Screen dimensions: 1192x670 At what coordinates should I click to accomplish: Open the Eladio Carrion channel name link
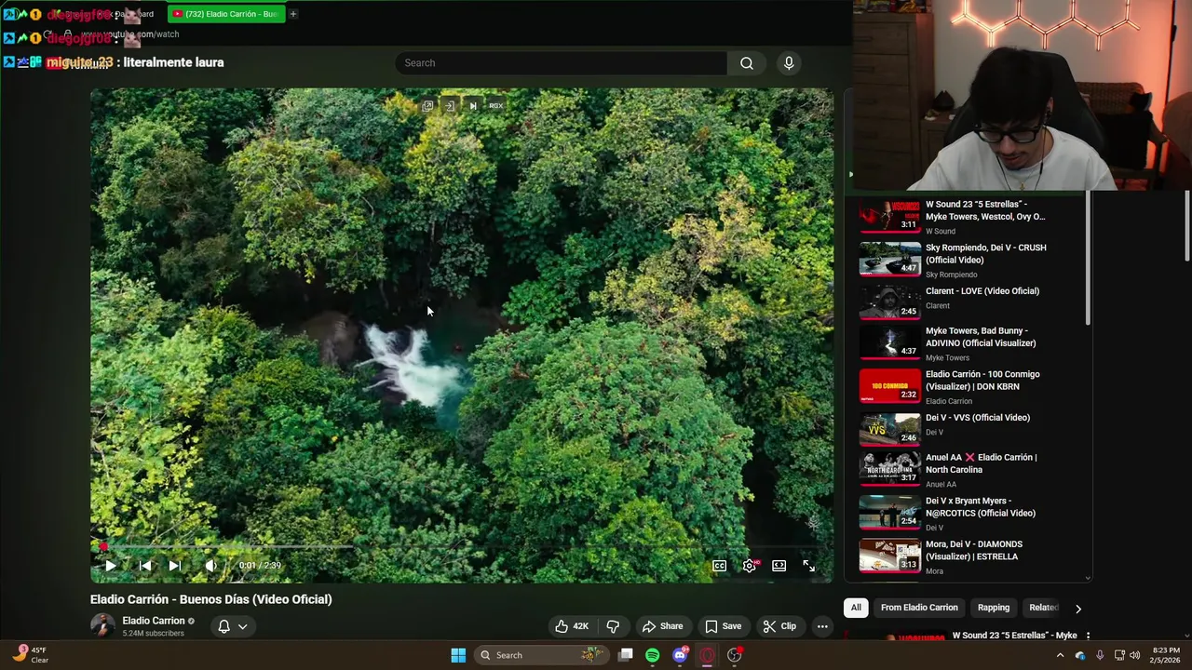coord(154,621)
